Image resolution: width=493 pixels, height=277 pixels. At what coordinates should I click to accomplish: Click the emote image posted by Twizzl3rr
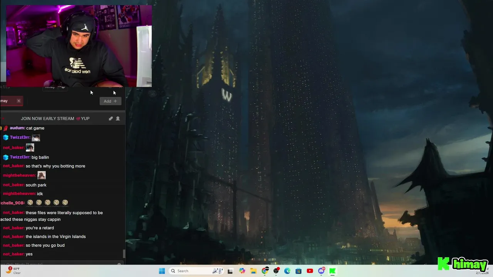tap(36, 138)
